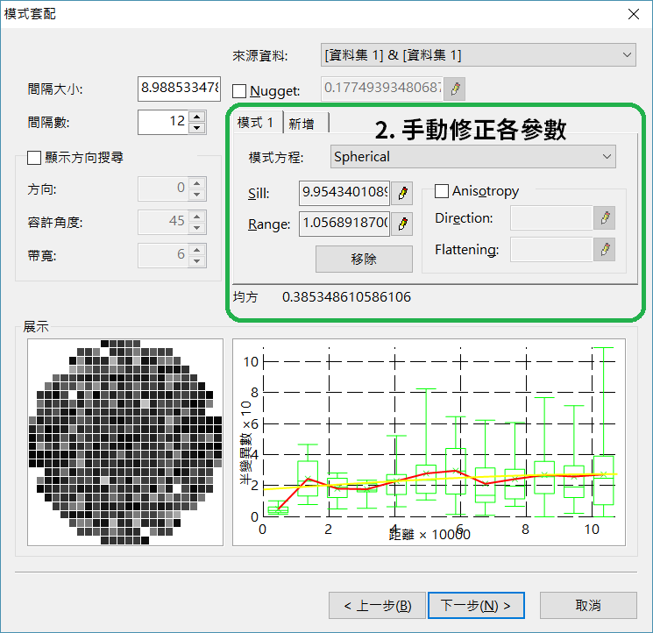Click the down arrow of 方向 spinner

(x=197, y=195)
